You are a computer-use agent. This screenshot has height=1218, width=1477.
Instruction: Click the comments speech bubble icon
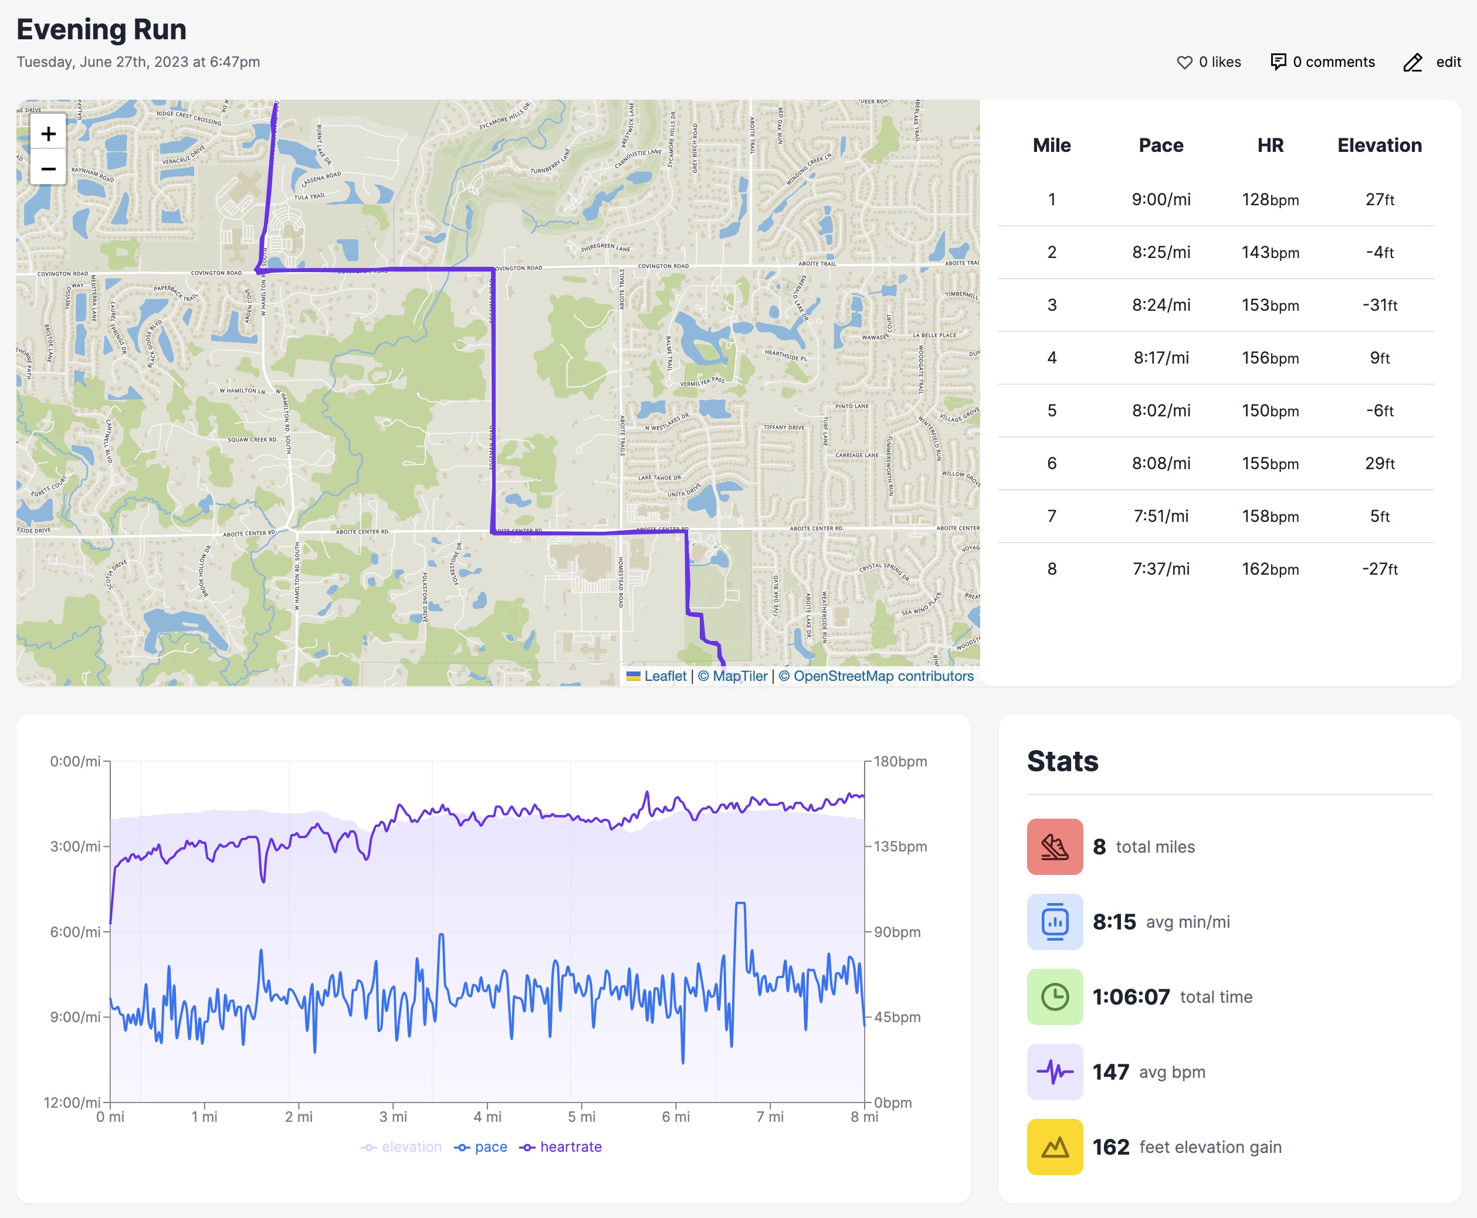[1278, 62]
